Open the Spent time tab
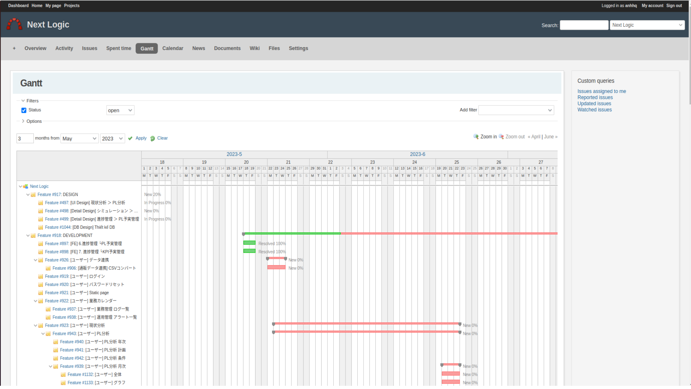This screenshot has height=389, width=691. tap(119, 48)
